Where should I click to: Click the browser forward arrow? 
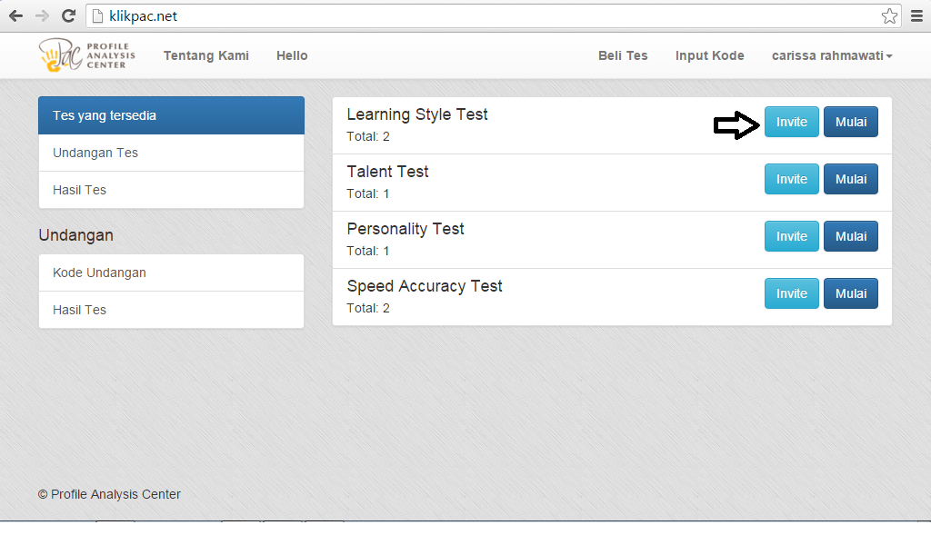[x=42, y=15]
